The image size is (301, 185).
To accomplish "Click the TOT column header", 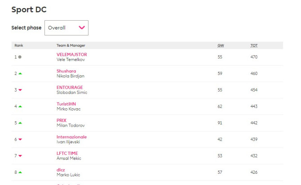I will (254, 45).
